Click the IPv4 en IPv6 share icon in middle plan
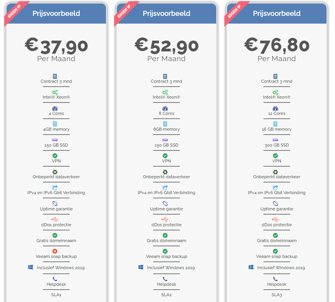This screenshot has height=302, width=335. [165, 188]
